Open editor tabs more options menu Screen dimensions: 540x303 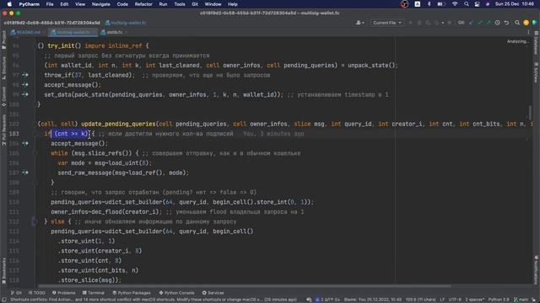click(x=528, y=32)
